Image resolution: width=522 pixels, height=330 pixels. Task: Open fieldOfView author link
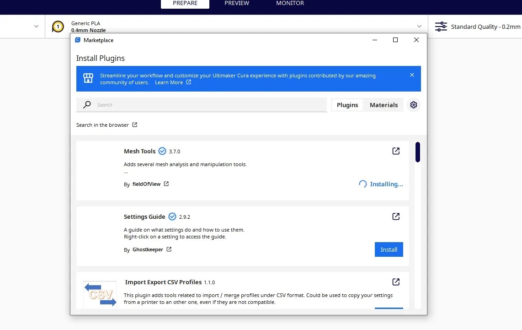tap(146, 184)
